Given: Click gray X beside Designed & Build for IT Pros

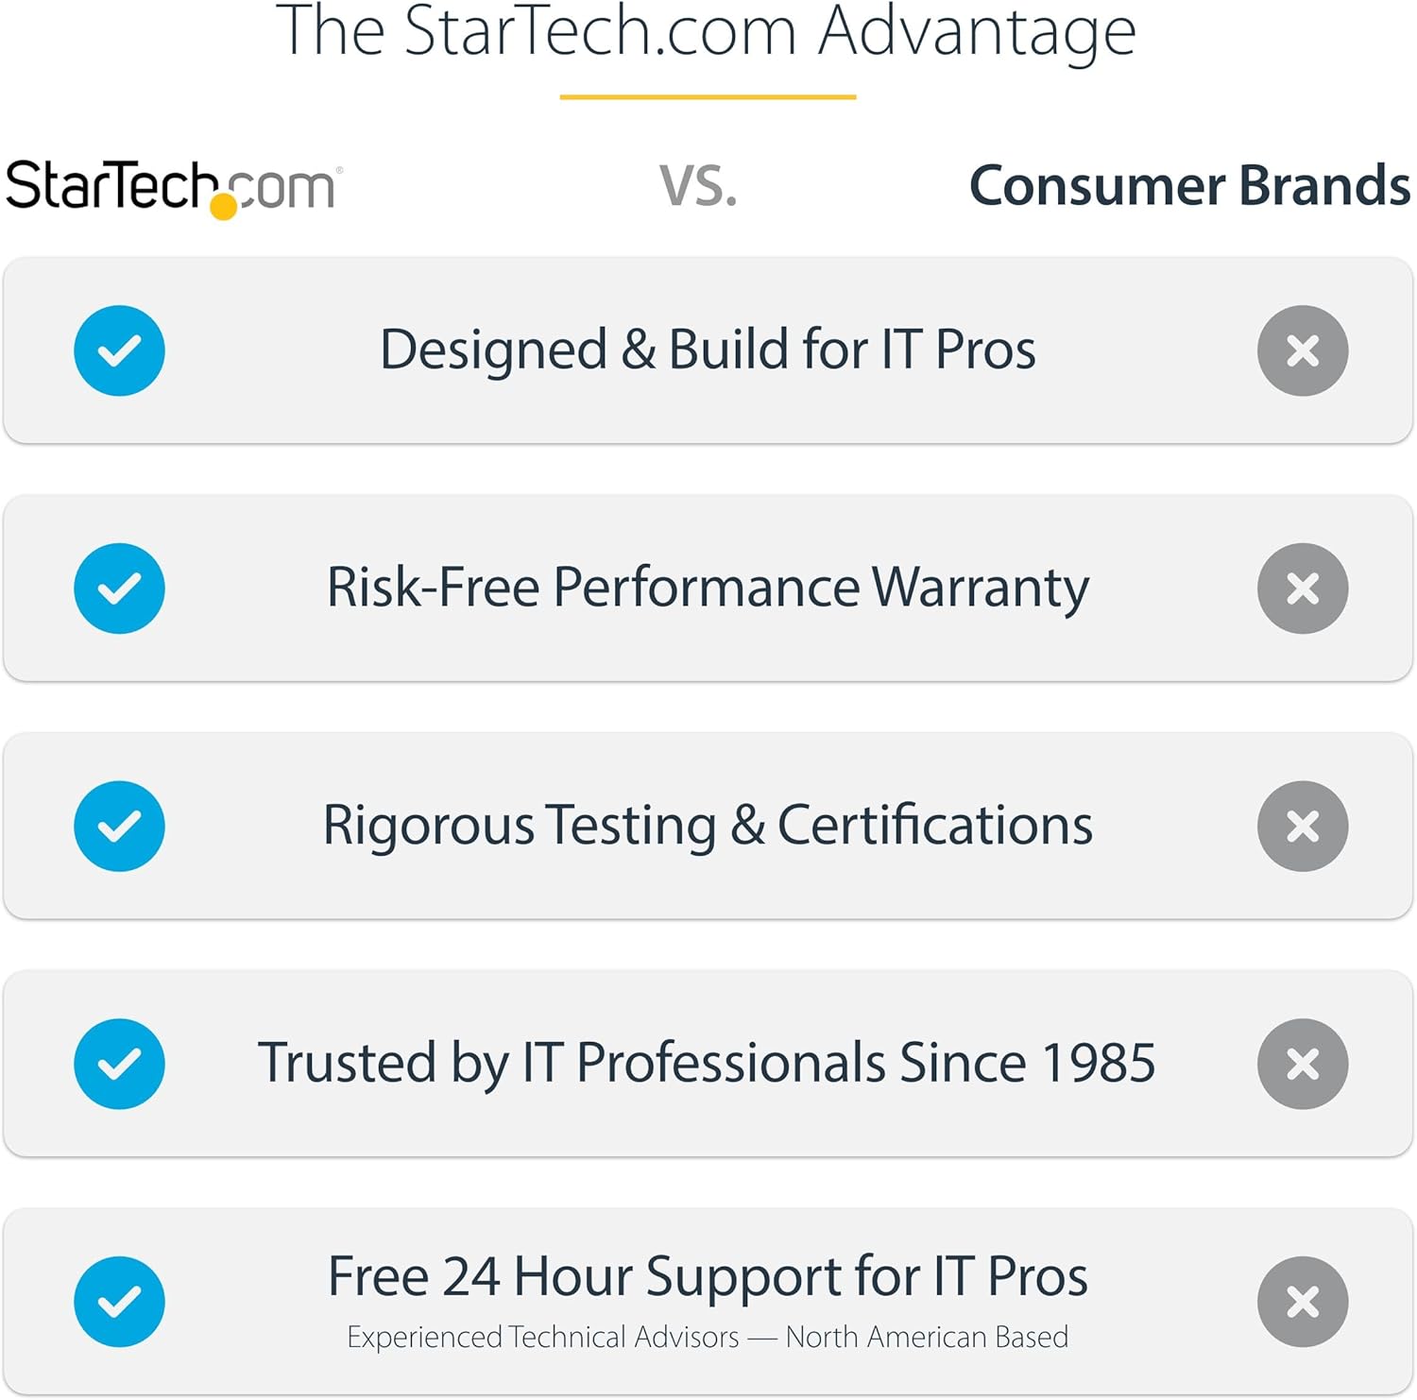Looking at the screenshot, I should coord(1302,350).
